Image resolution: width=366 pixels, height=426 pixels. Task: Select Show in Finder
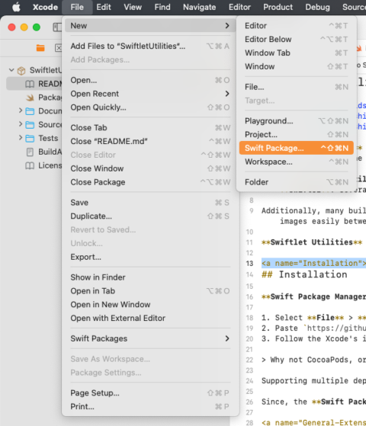(150, 277)
